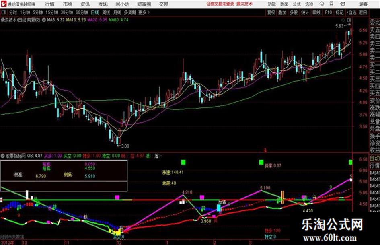Click the headset customer service icon
The width and height of the screenshot is (380, 245).
[x=322, y=4]
